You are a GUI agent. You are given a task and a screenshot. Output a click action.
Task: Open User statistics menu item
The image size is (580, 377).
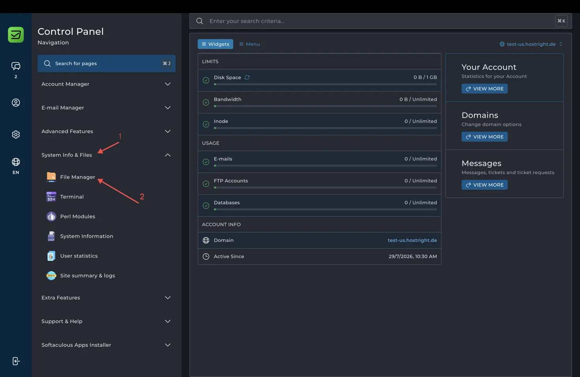click(79, 256)
